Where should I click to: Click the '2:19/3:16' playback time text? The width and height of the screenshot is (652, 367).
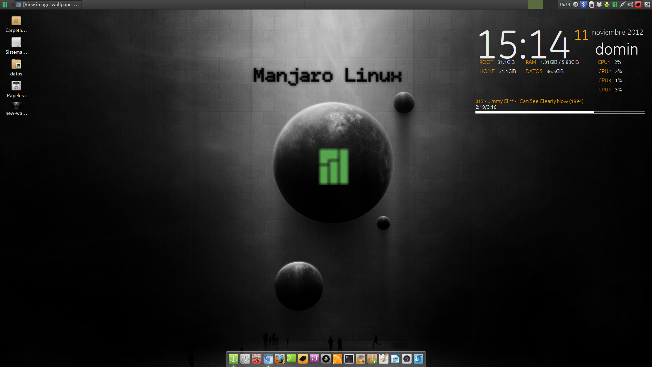click(486, 107)
